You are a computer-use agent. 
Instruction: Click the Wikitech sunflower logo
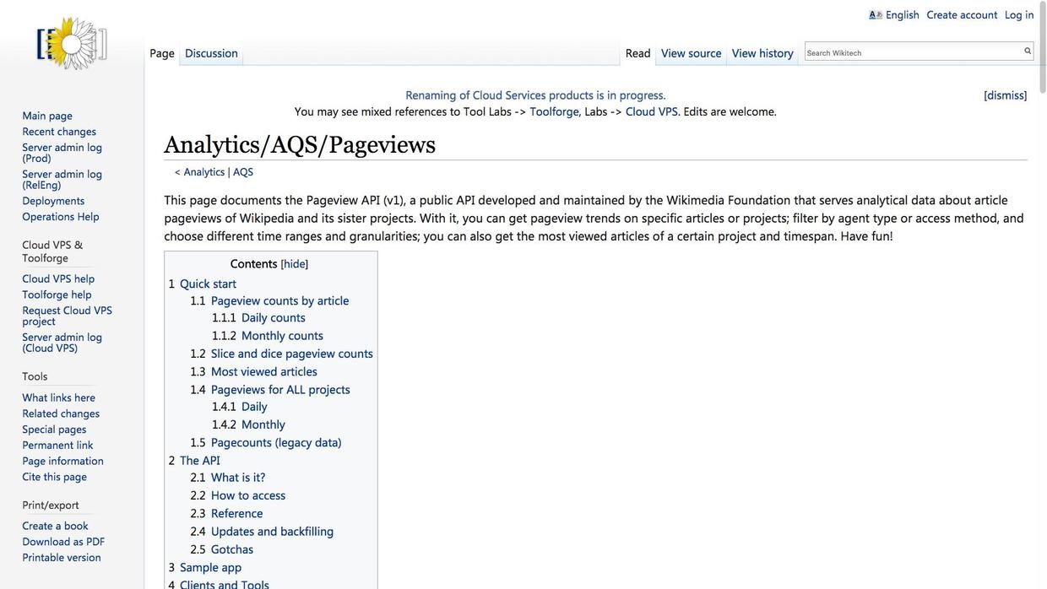click(72, 44)
